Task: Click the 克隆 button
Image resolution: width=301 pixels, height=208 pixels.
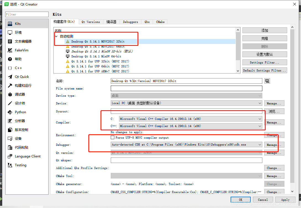Action: point(265,38)
